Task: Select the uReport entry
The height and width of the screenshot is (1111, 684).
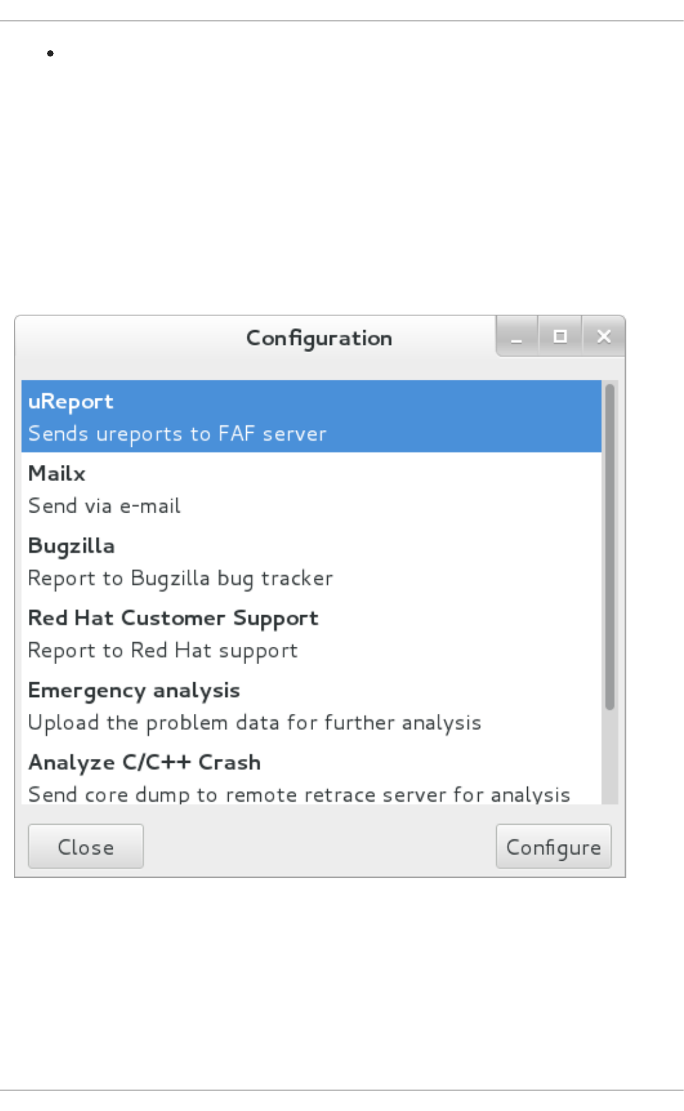Action: click(311, 417)
